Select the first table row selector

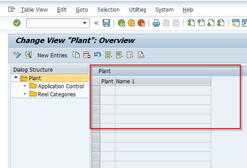coord(96,90)
